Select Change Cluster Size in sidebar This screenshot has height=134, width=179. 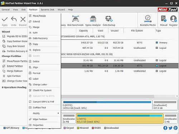(15, 81)
